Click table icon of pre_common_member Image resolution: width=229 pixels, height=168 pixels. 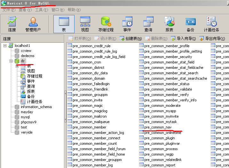click(70, 127)
